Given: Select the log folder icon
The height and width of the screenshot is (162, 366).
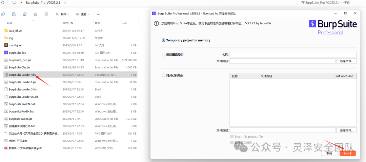Looking at the screenshot, I should click(6, 38).
